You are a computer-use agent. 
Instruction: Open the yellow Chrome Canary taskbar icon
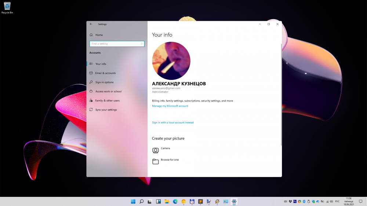(x=183, y=201)
